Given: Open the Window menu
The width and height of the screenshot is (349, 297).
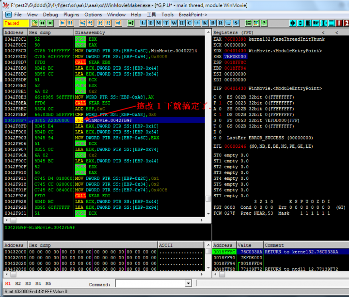Looking at the screenshot, I should click(x=116, y=15).
